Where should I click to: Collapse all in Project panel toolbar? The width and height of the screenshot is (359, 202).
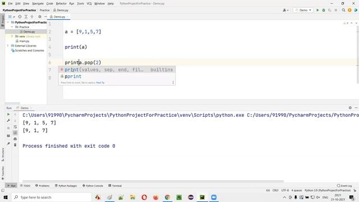coord(32,17)
